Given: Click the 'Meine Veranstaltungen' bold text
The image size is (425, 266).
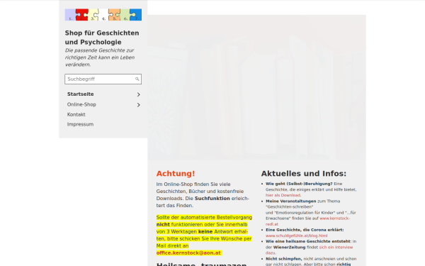Looking at the screenshot, I should [x=291, y=201].
